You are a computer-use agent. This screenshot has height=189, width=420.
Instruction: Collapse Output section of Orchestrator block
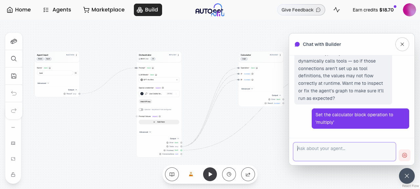pos(175,139)
